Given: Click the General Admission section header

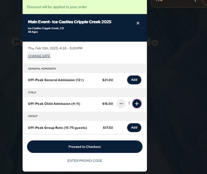Looking at the screenshot, I should [x=42, y=69].
